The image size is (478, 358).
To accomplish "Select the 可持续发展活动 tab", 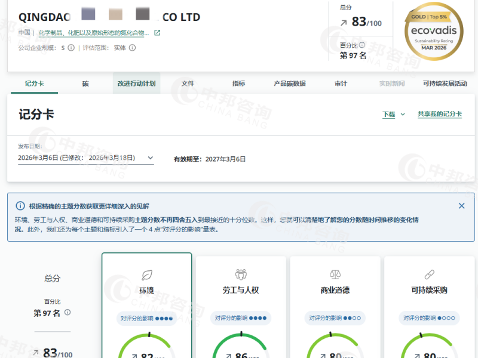I will (x=445, y=84).
